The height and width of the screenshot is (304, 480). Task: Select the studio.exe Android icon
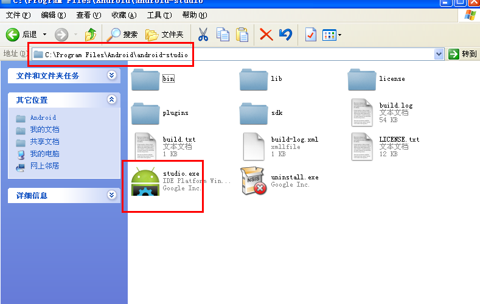point(145,181)
